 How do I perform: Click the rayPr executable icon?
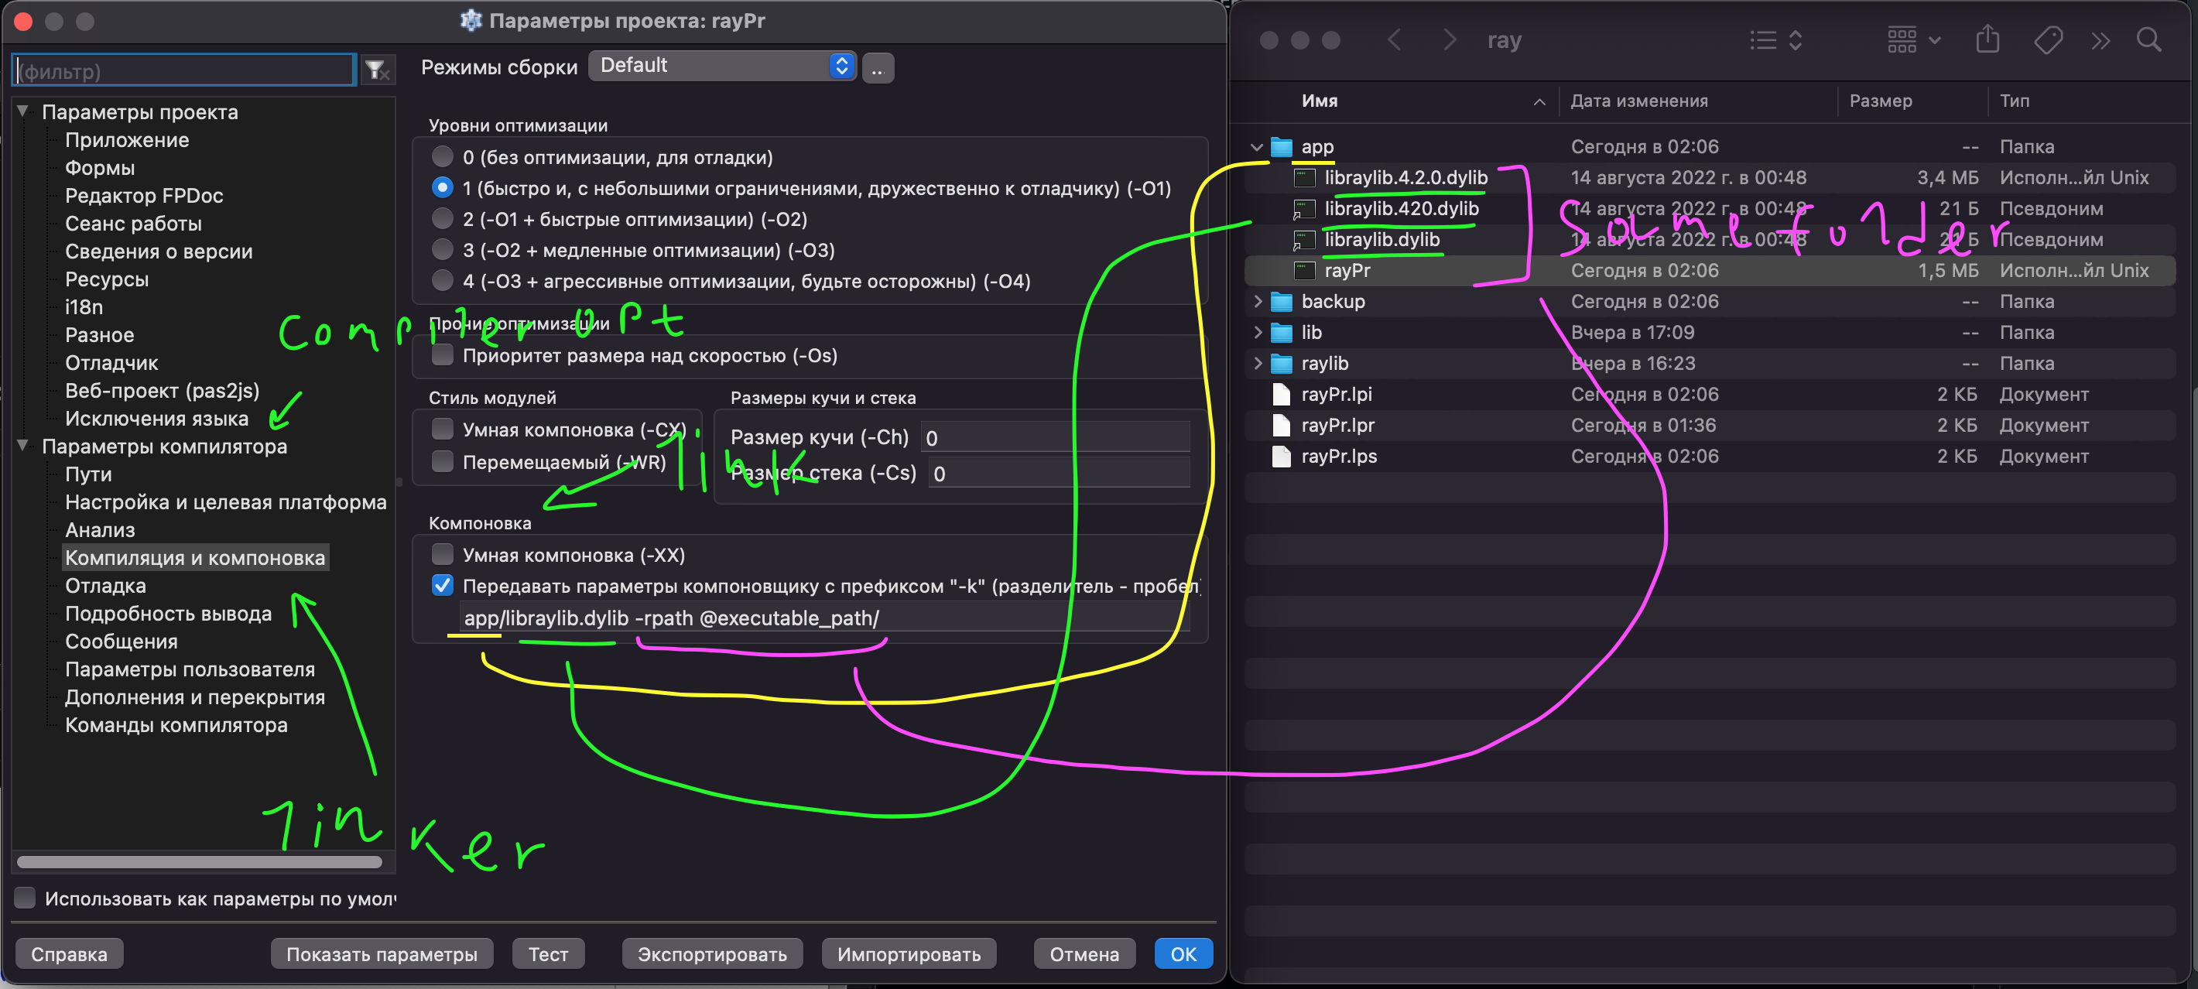[1305, 271]
